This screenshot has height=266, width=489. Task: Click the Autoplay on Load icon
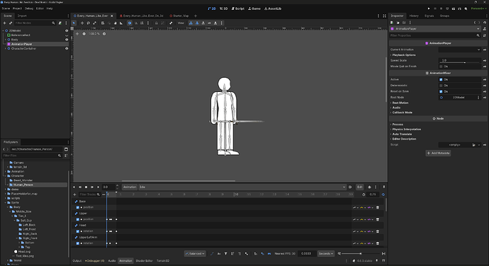click(x=350, y=187)
